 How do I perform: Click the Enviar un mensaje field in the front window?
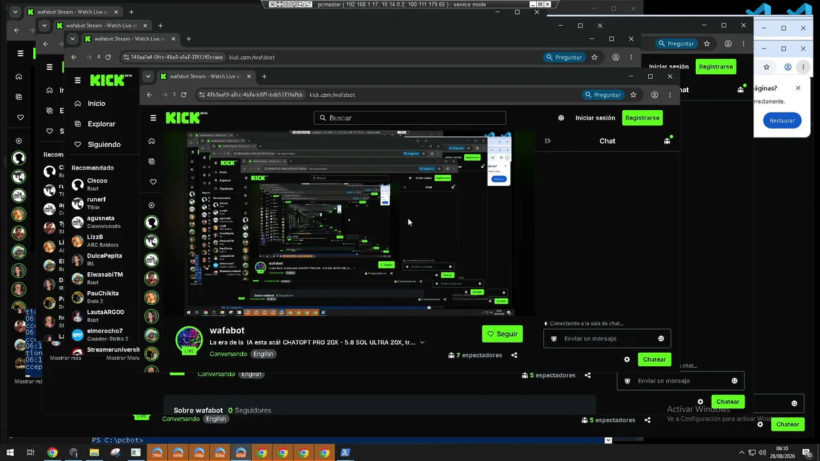pyautogui.click(x=607, y=339)
